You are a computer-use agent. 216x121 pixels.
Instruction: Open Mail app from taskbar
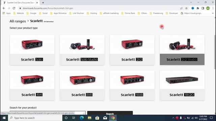(105, 118)
